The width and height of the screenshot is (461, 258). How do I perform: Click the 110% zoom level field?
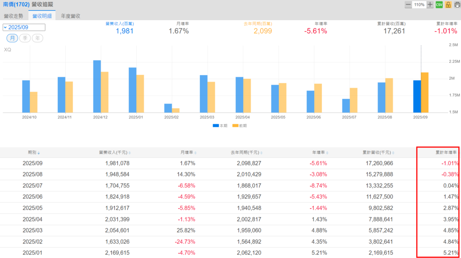(x=419, y=5)
